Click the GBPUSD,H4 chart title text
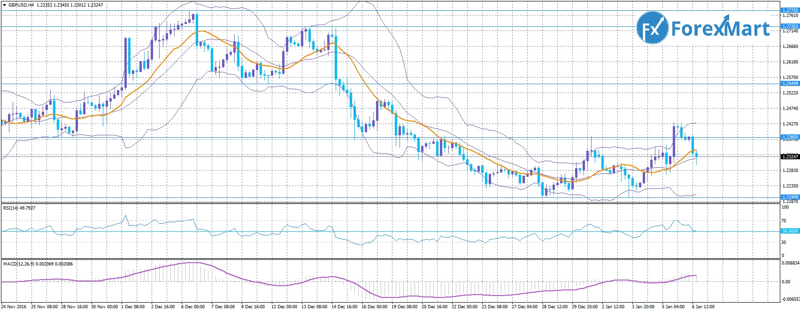Image resolution: width=800 pixels, height=312 pixels. (21, 5)
